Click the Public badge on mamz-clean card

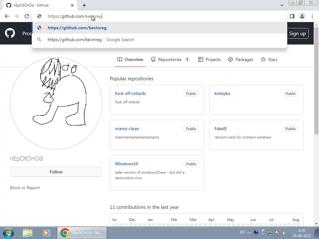(191, 129)
